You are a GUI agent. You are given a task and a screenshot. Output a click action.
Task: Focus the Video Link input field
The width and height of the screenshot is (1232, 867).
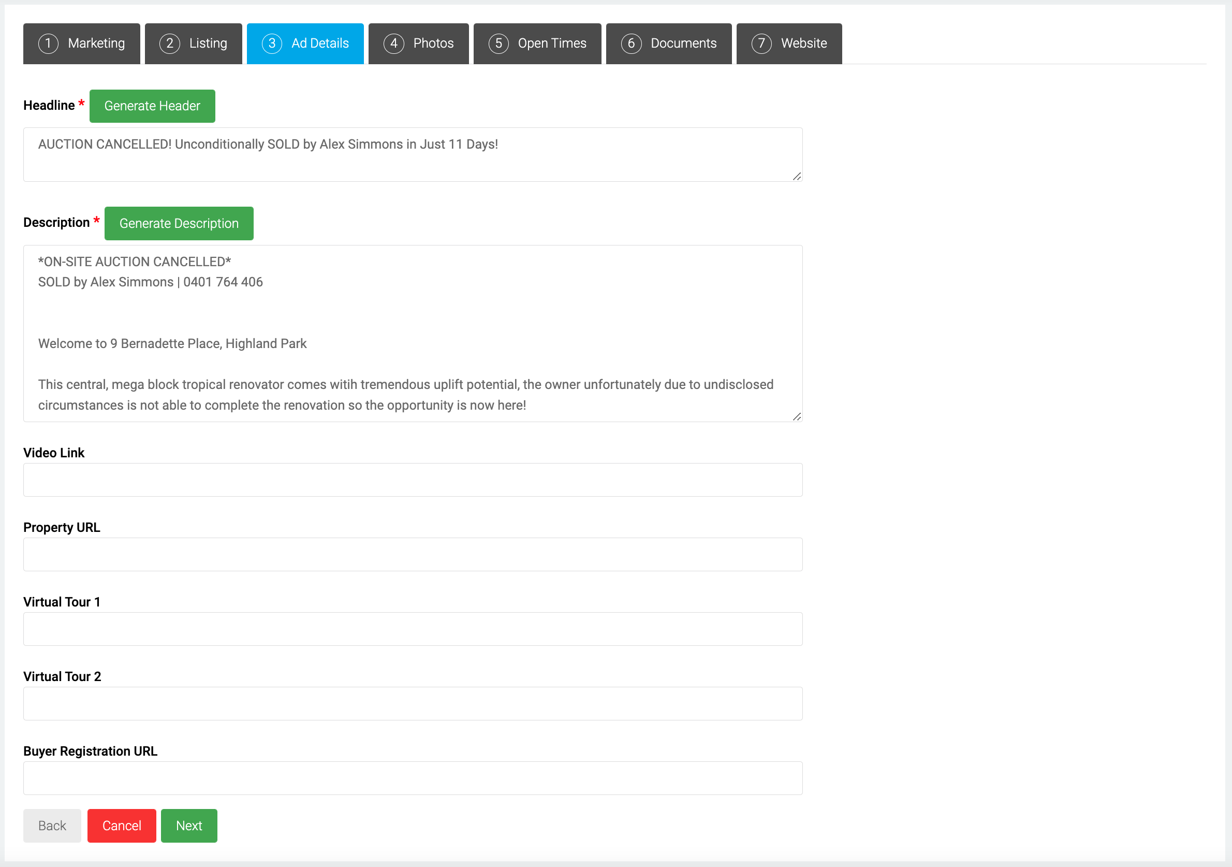pos(412,480)
